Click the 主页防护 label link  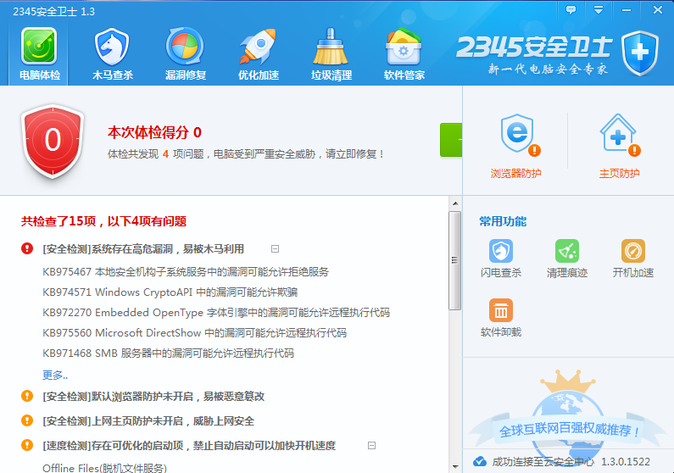620,173
